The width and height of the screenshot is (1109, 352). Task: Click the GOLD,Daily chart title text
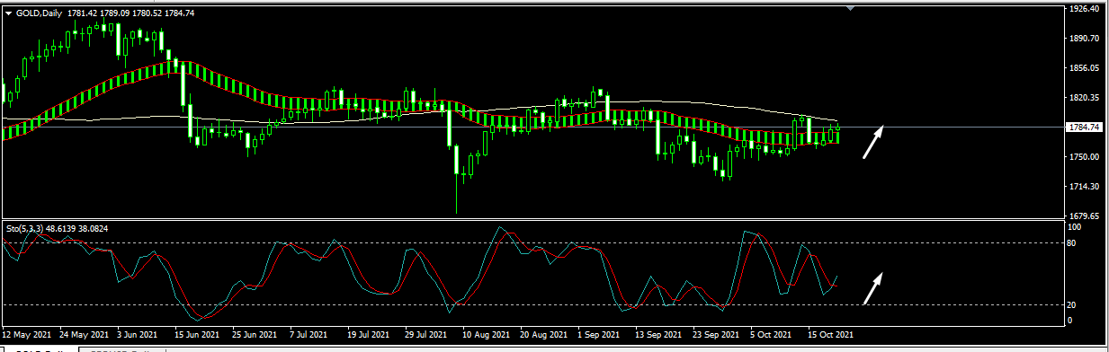click(x=39, y=13)
